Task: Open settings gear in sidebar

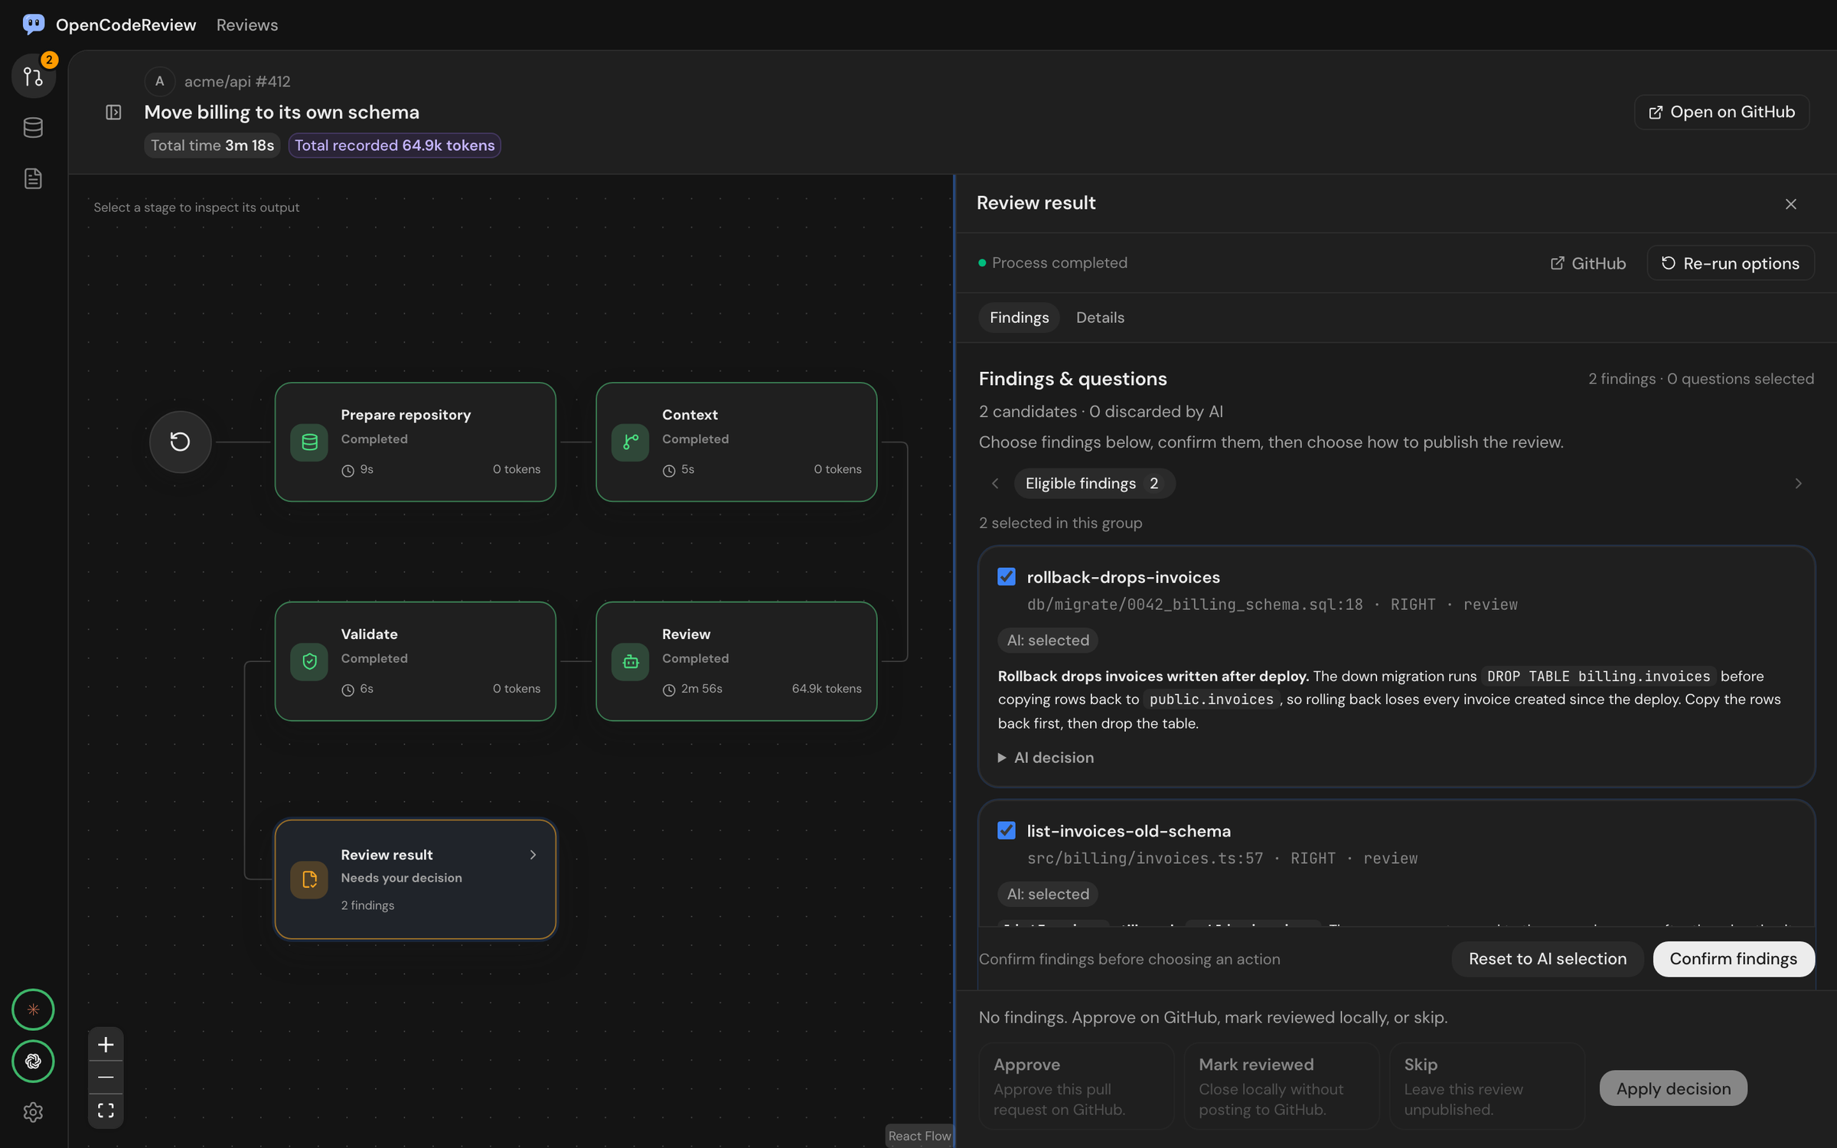Action: tap(33, 1112)
